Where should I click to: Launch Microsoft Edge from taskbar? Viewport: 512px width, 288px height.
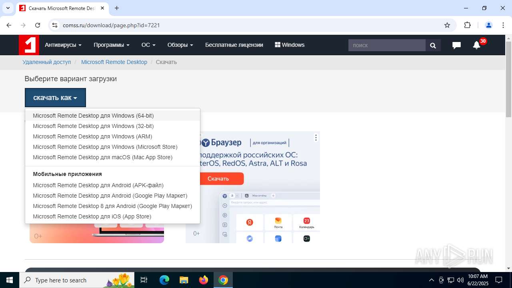pos(164,280)
